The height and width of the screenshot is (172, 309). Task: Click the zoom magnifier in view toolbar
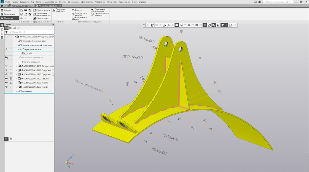157,25
